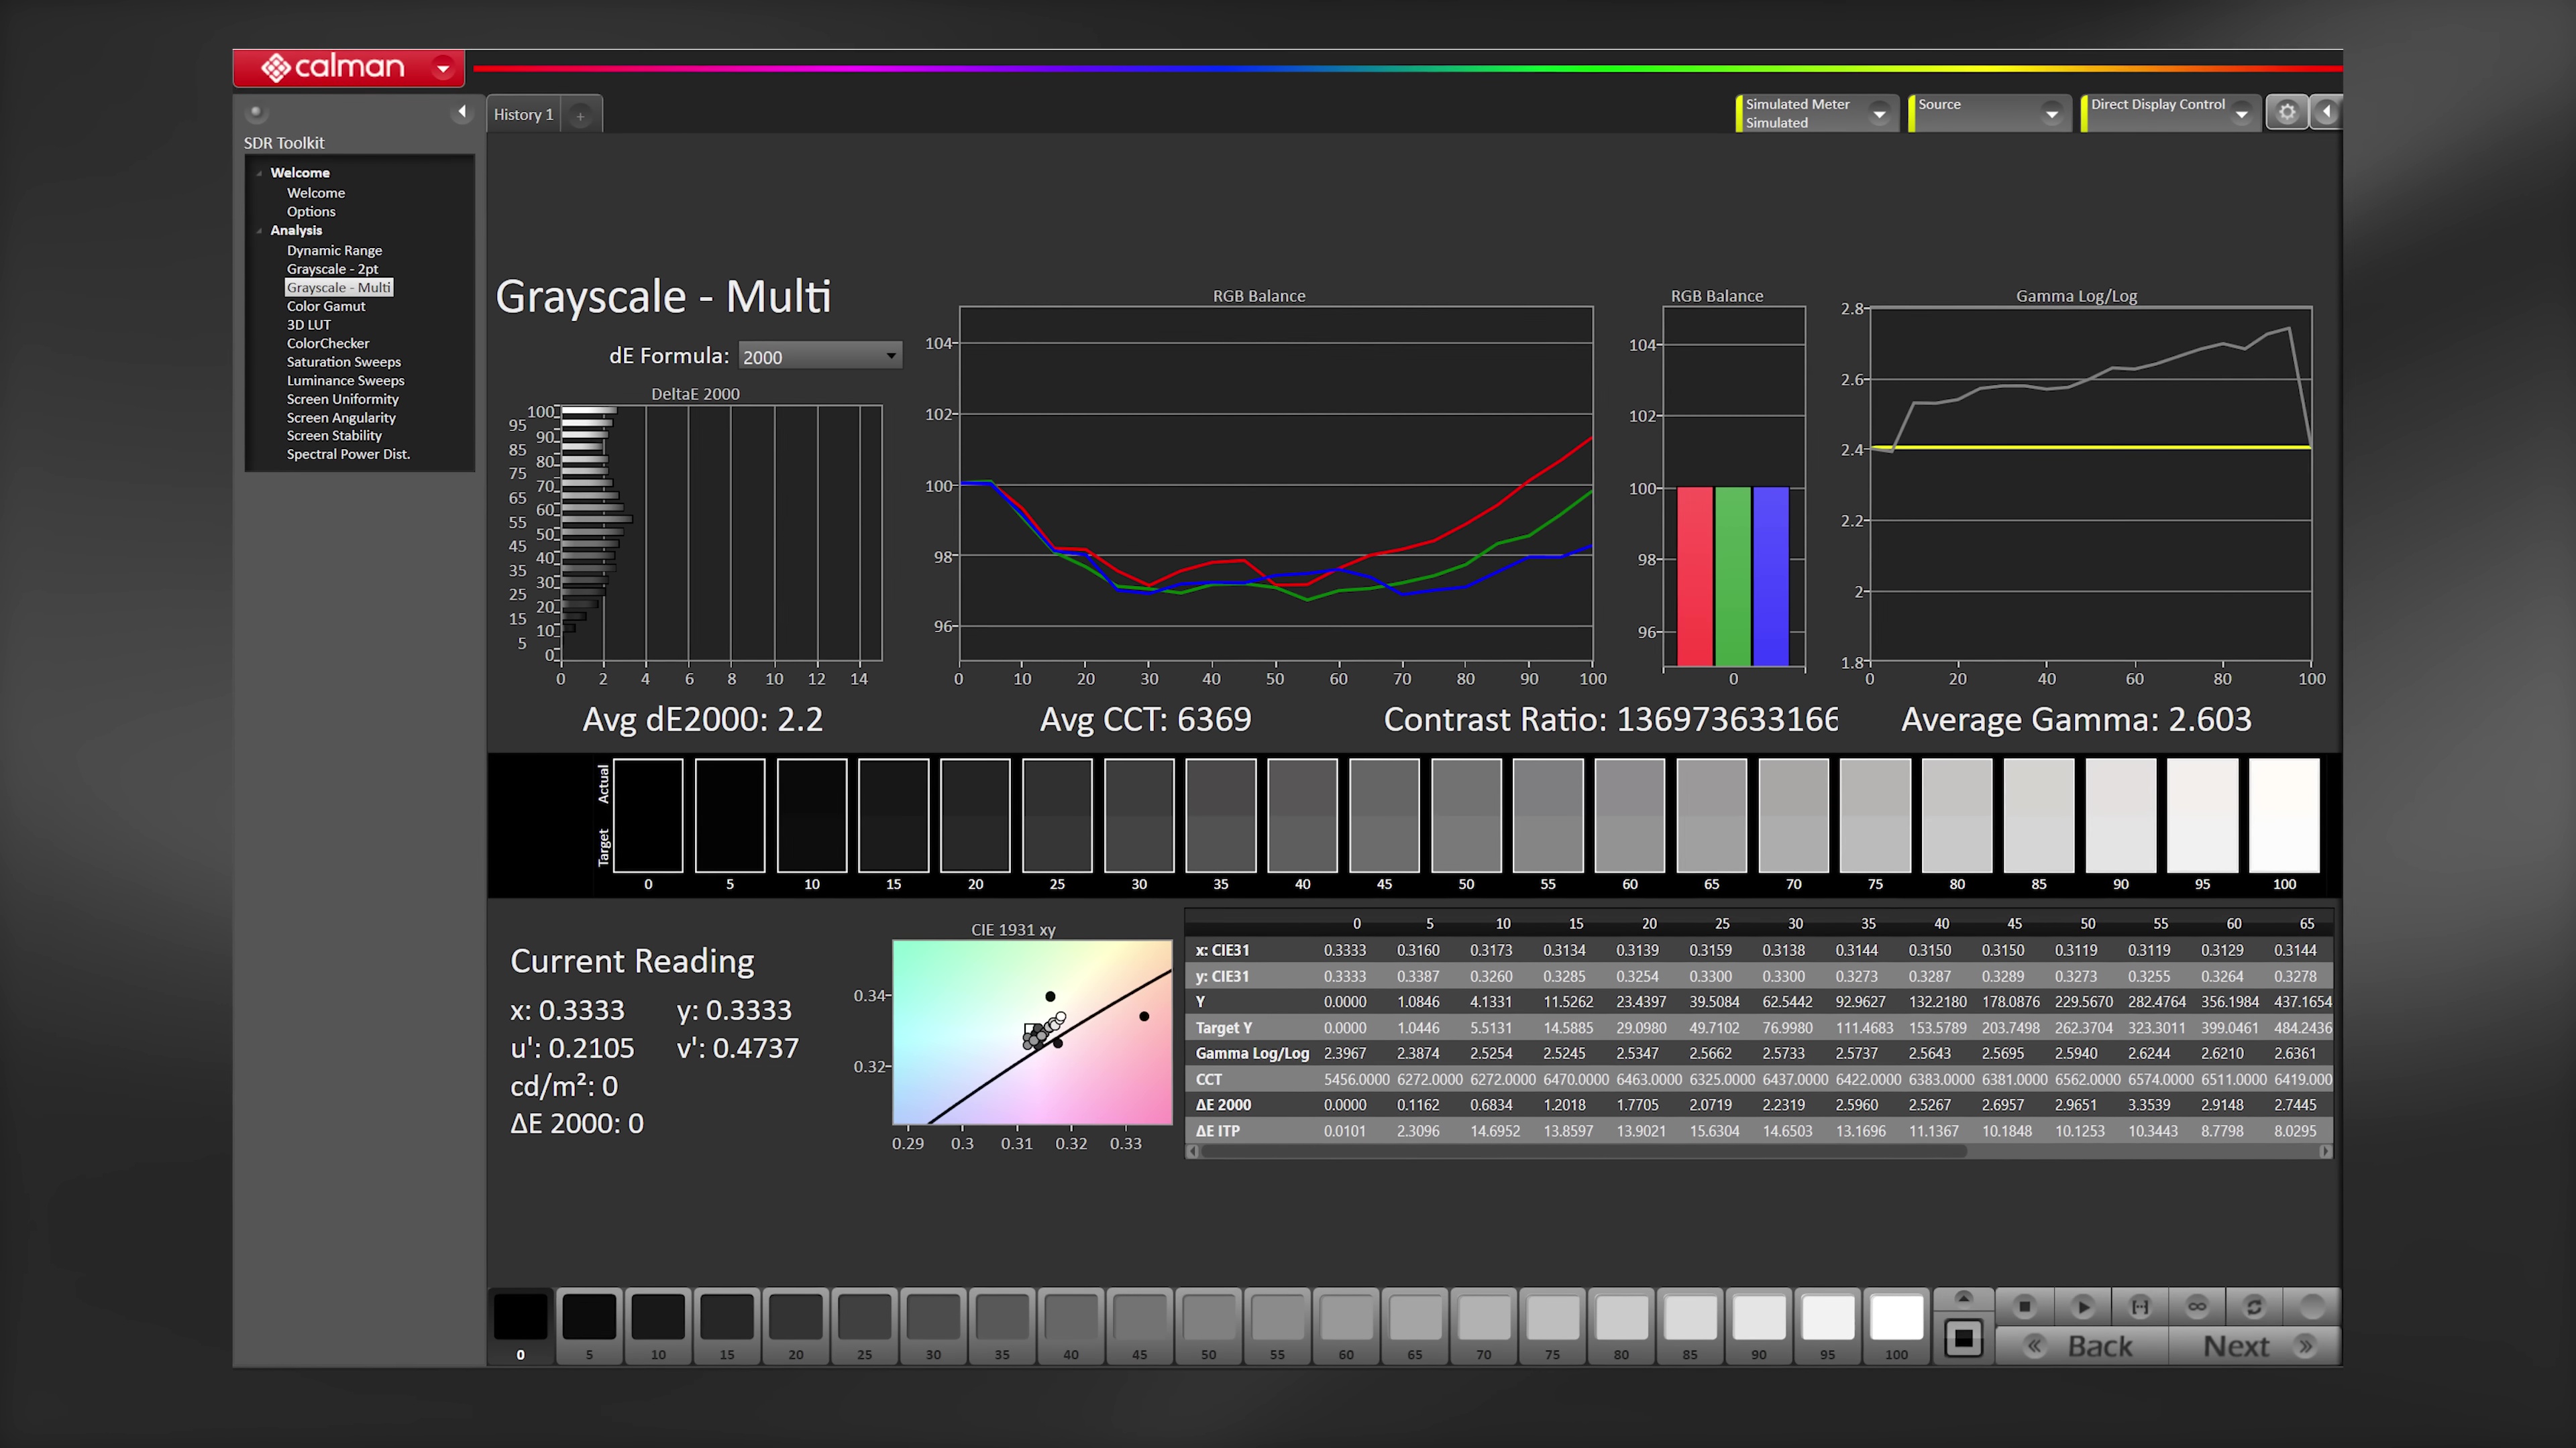
Task: Click the full-field pattern window icon
Action: [x=1963, y=1338]
